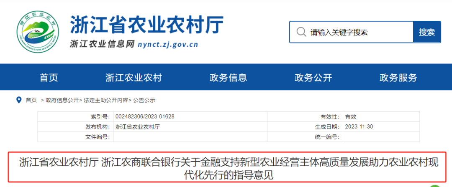Click the 生成日期 value 2023-11-30
Screen dimensions: 452x187
pos(359,126)
